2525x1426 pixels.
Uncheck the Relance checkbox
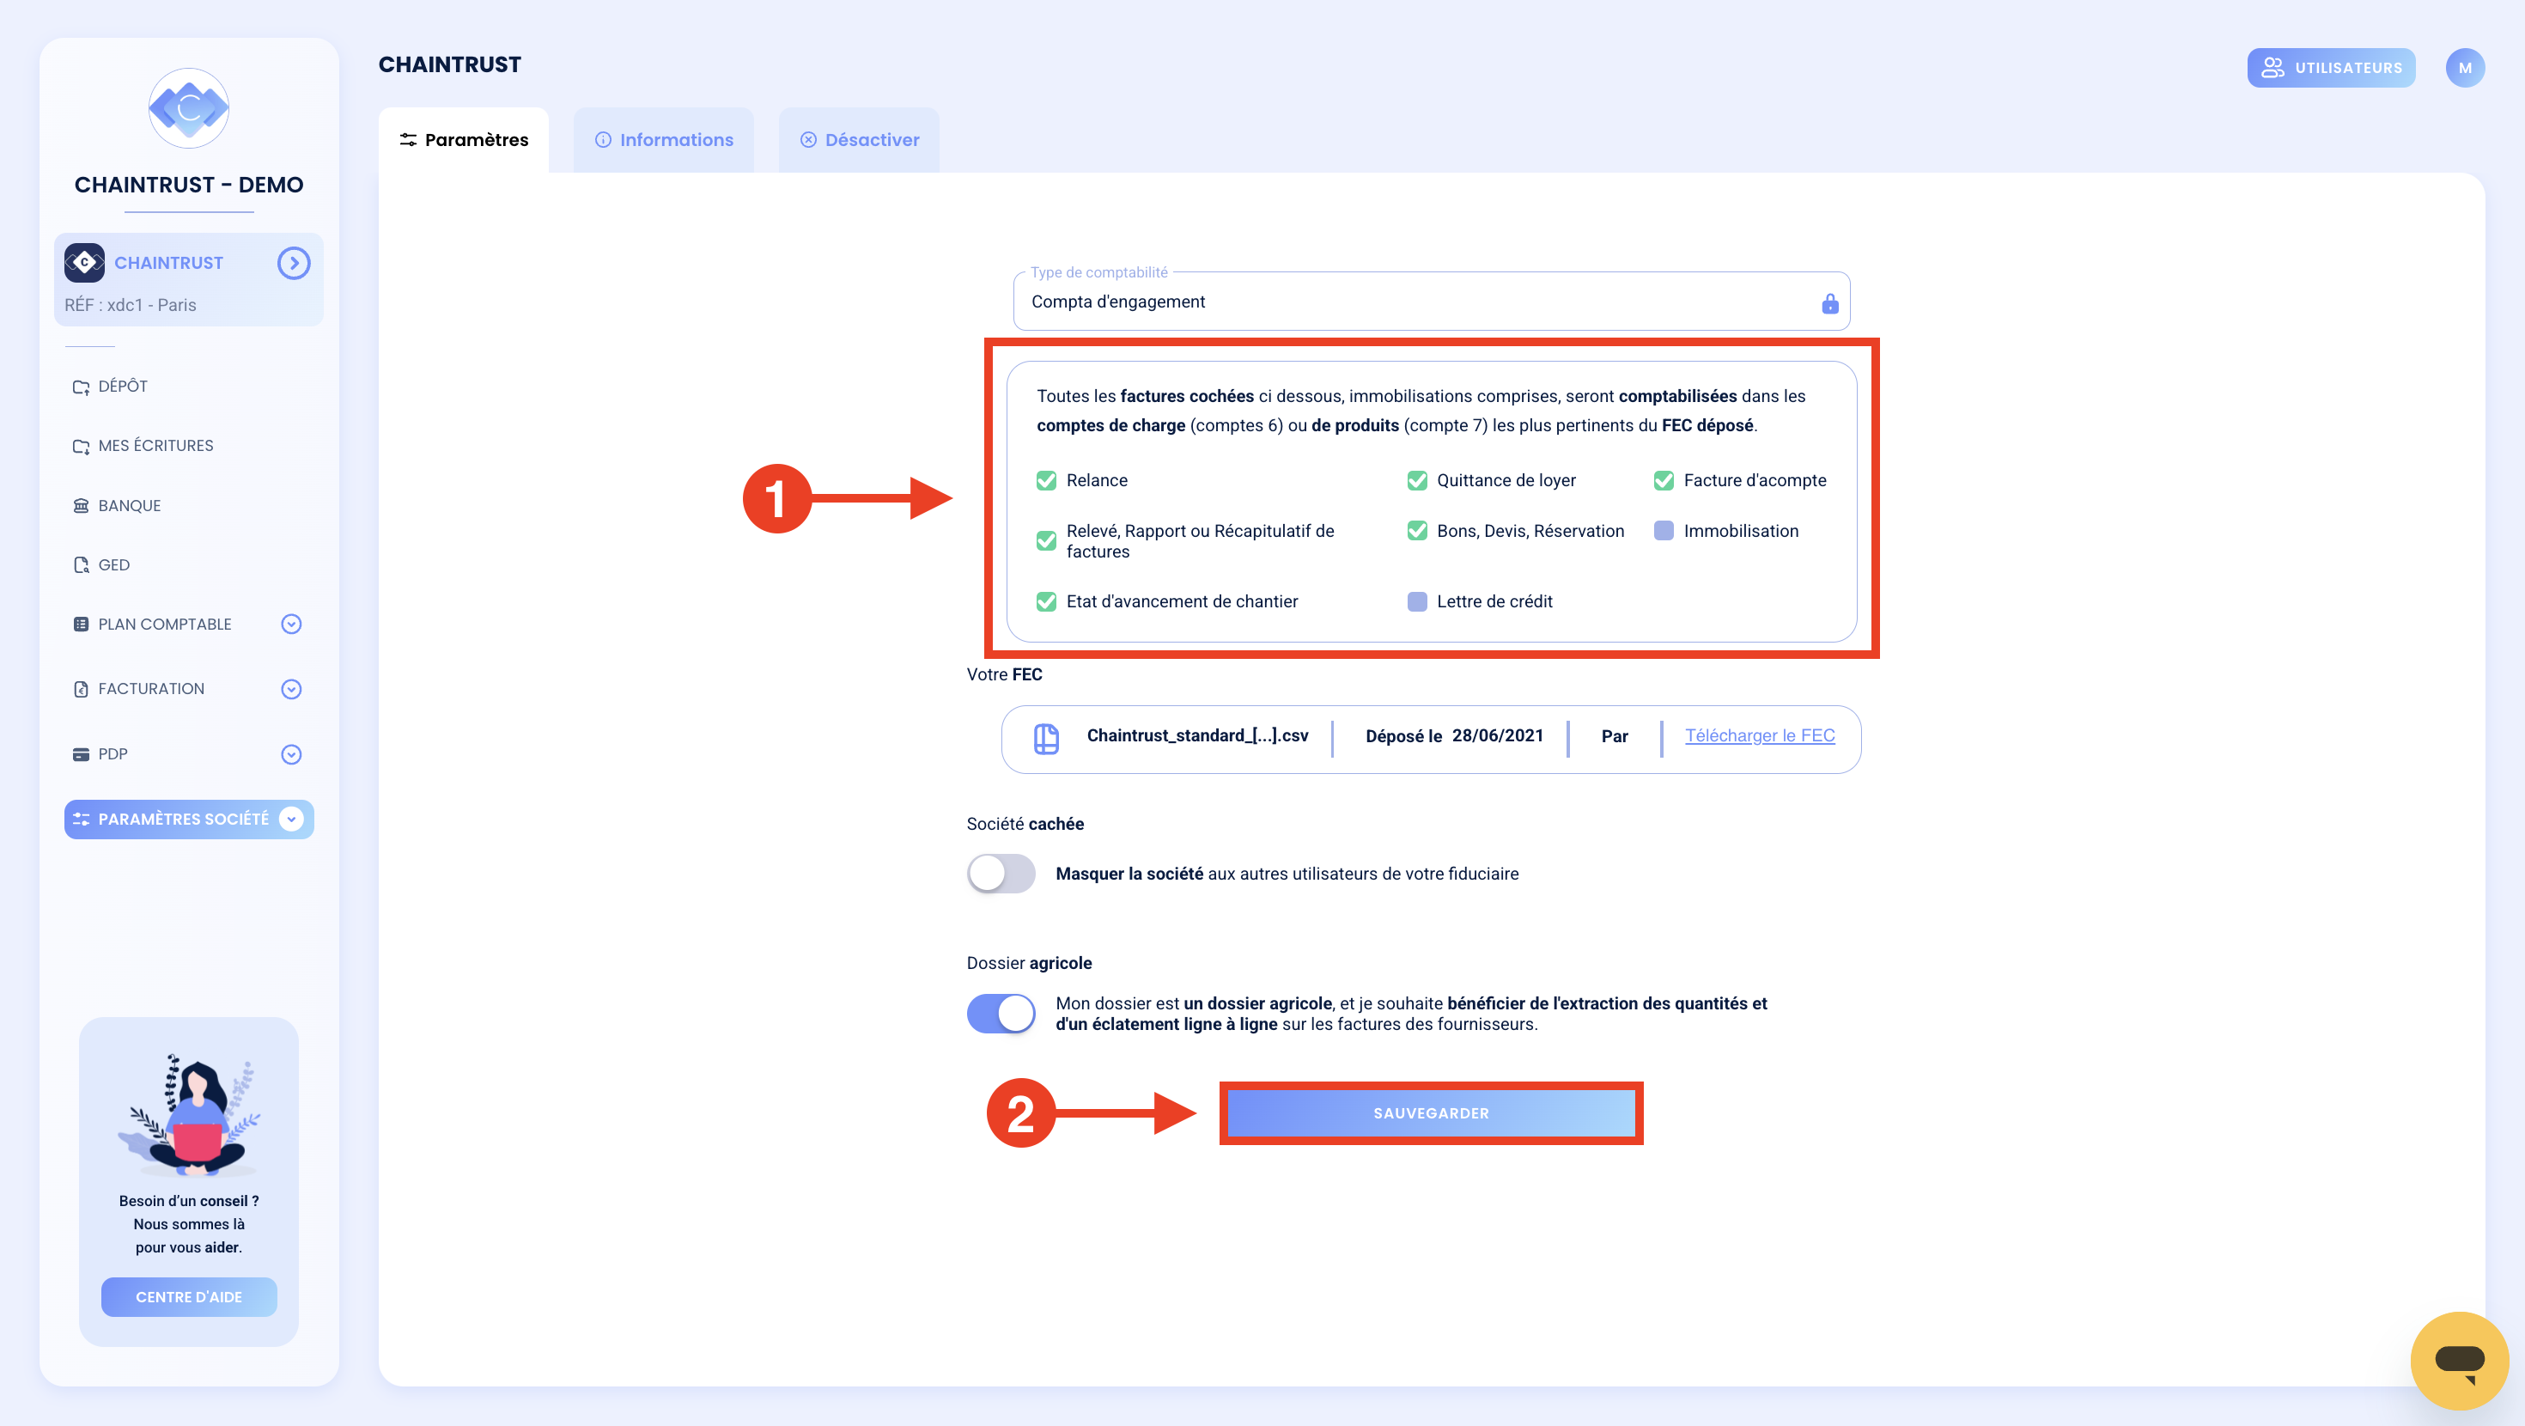1046,480
